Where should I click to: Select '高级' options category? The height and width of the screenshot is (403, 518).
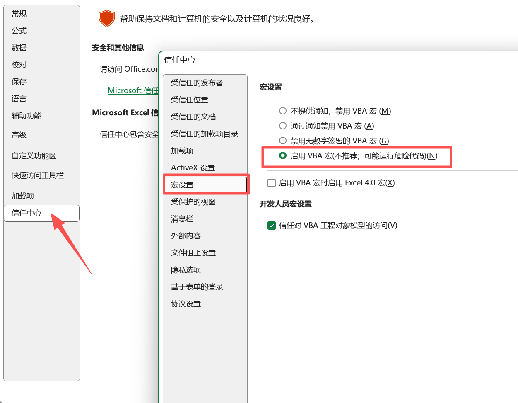click(19, 135)
